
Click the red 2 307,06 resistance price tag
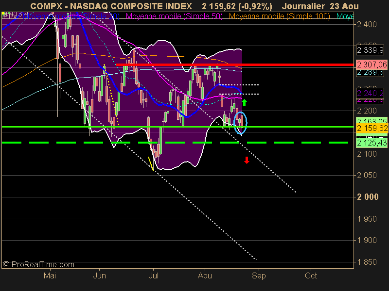click(x=371, y=65)
